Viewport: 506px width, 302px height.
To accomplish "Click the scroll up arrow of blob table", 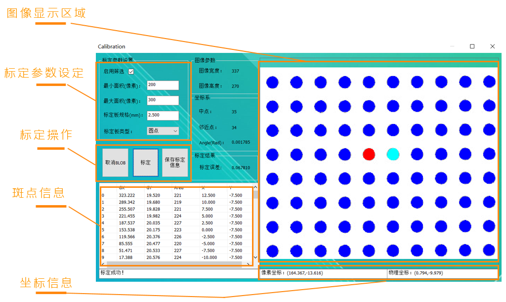I will click(255, 187).
